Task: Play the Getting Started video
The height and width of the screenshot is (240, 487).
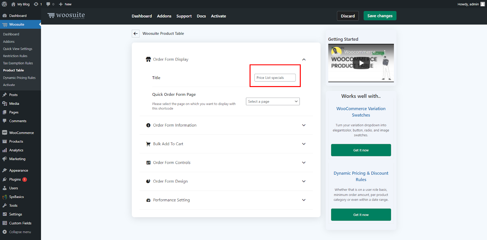Action: pos(361,63)
